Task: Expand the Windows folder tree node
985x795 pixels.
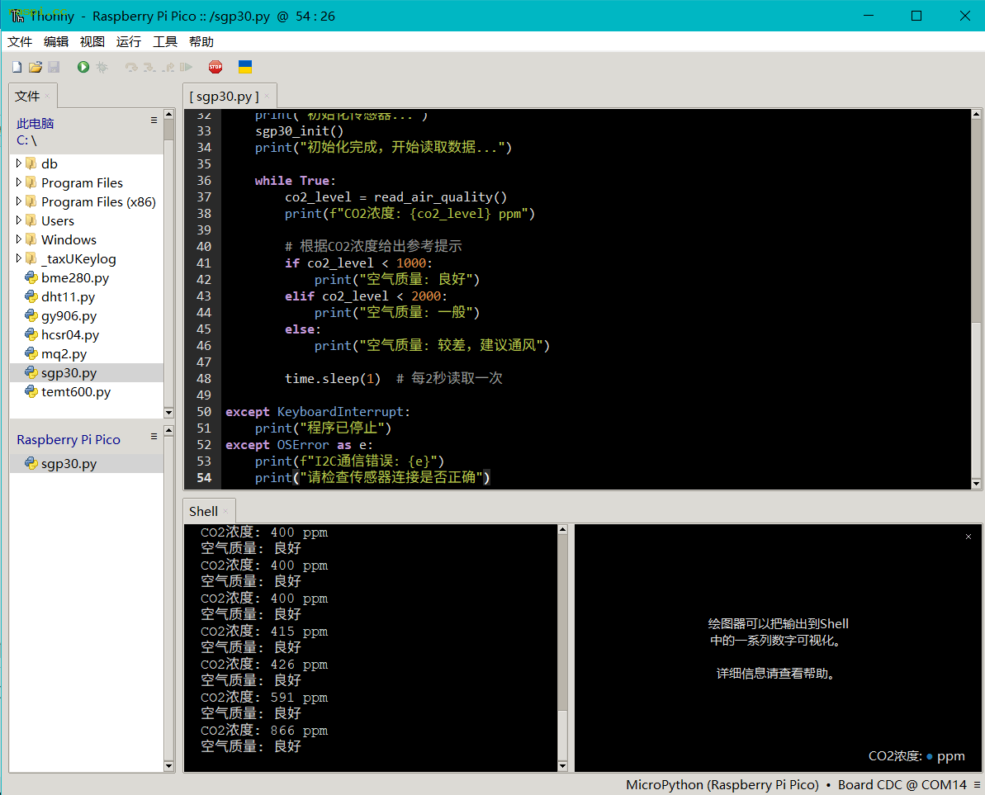Action: pos(19,239)
